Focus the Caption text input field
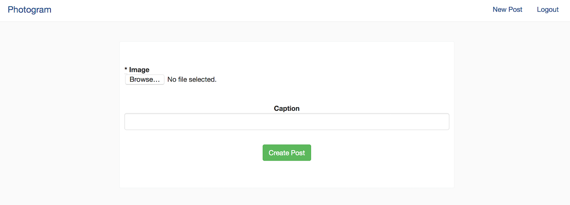The image size is (570, 205). 287,122
